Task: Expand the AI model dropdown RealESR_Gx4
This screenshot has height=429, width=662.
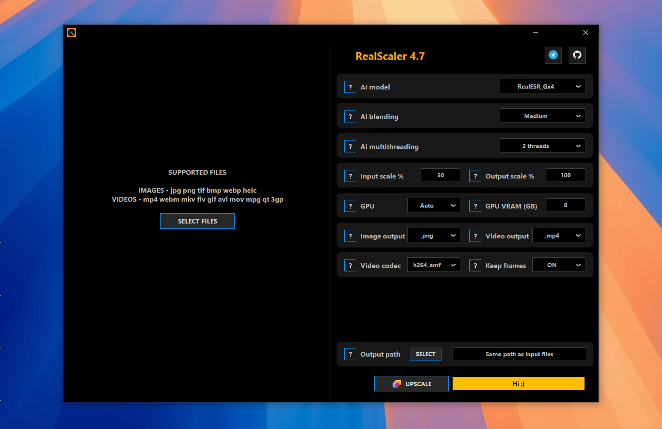Action: [543, 86]
